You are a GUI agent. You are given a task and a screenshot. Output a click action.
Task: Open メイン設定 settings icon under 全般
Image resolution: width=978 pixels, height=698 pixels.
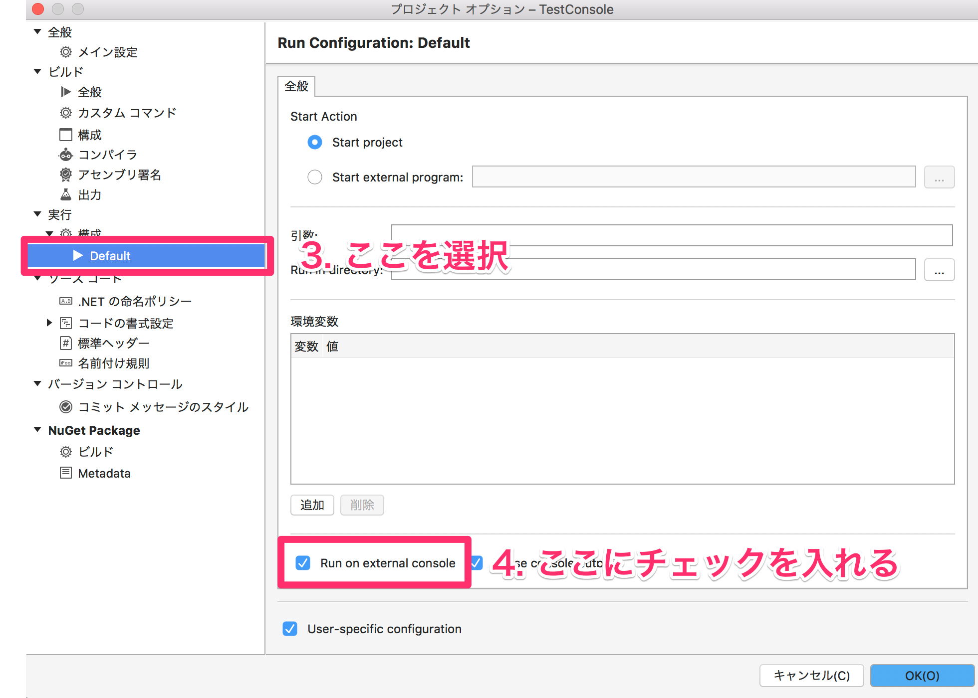coord(66,52)
